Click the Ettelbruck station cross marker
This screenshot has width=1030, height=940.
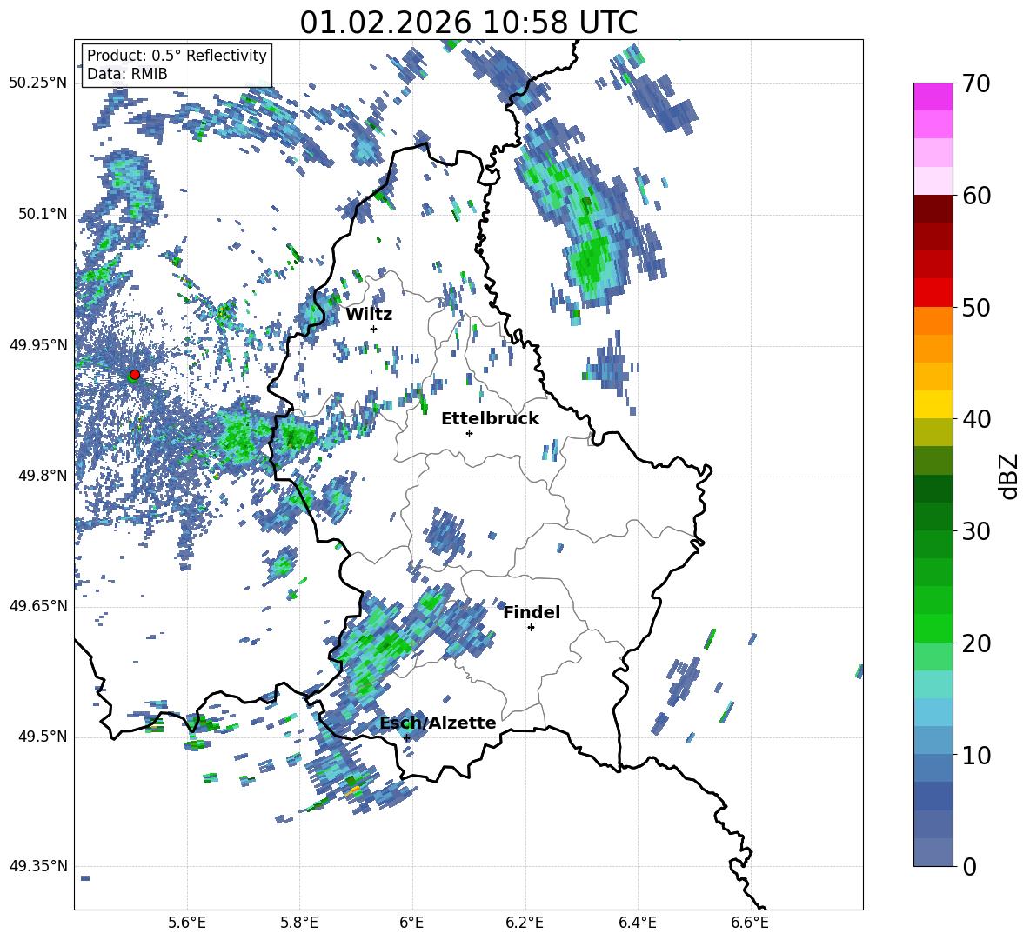(469, 433)
